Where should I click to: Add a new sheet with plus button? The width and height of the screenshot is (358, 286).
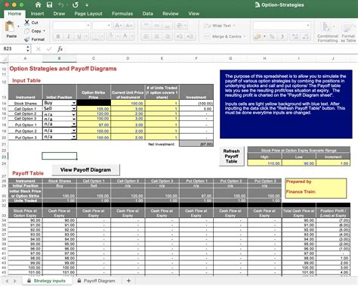click(x=128, y=281)
